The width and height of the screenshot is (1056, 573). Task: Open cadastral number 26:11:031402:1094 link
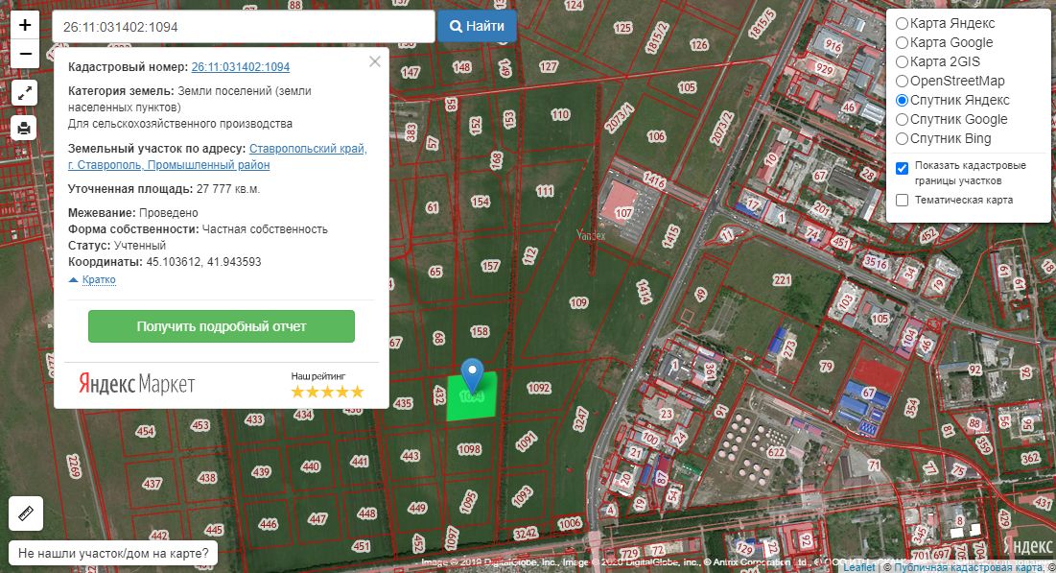(241, 67)
